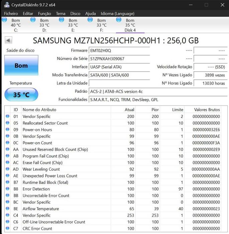
Task: Click the 13030 horas field
Action: point(211,83)
